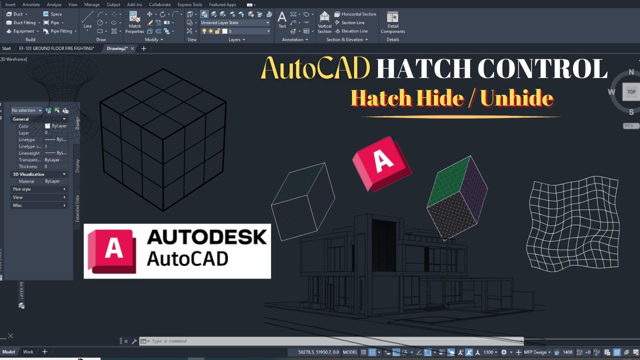Open the current layer 0 dropdown
640x360 pixels.
click(235, 31)
